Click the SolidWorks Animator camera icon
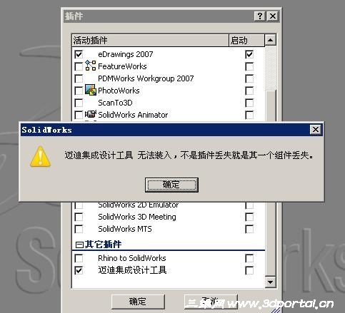 [x=91, y=114]
